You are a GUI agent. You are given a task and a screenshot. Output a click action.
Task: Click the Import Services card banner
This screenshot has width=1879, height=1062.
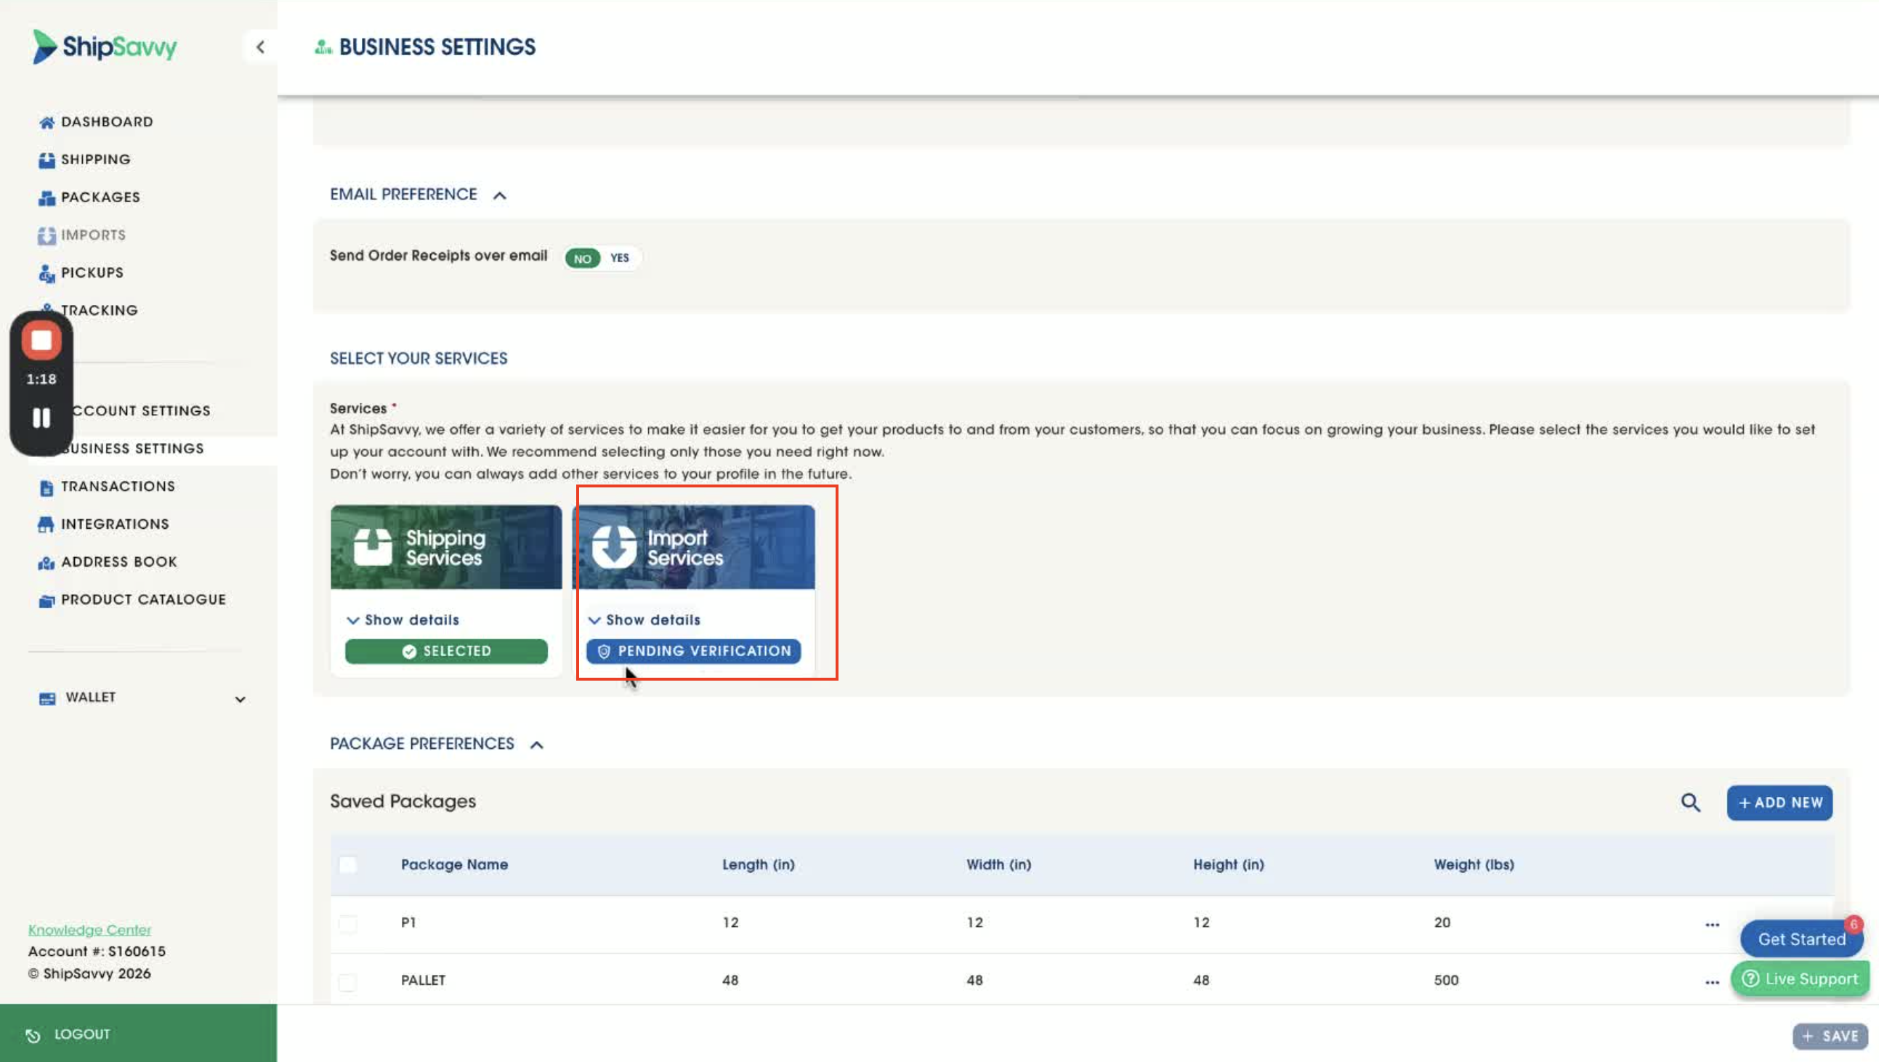pyautogui.click(x=693, y=547)
